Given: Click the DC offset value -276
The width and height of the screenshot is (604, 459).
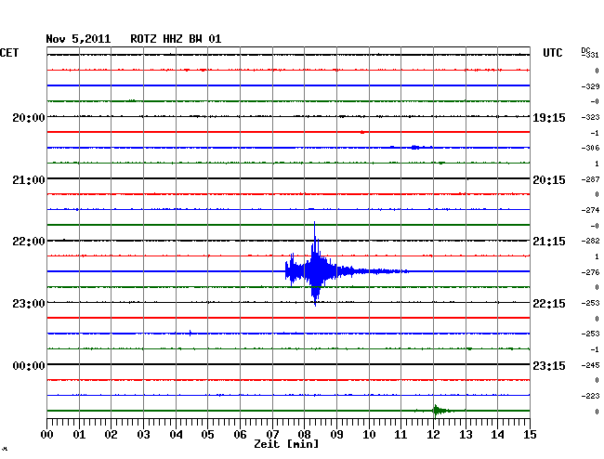Looking at the screenshot, I should 590,272.
